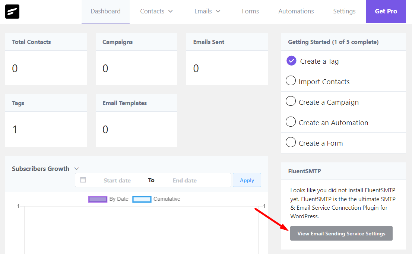Click the Get Pro button
Image resolution: width=412 pixels, height=254 pixels.
point(386,11)
